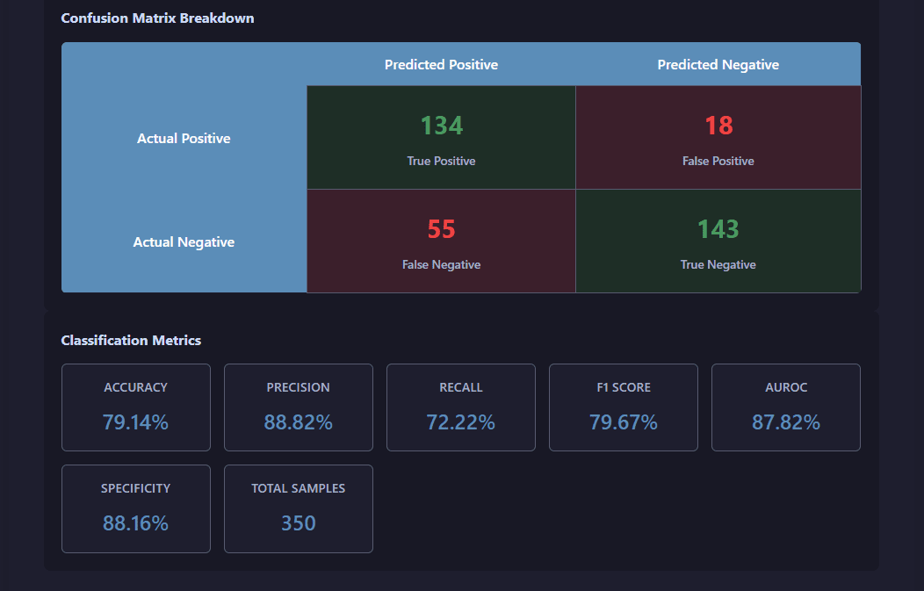Select the False Positive value 18
924x591 pixels.
[718, 126]
